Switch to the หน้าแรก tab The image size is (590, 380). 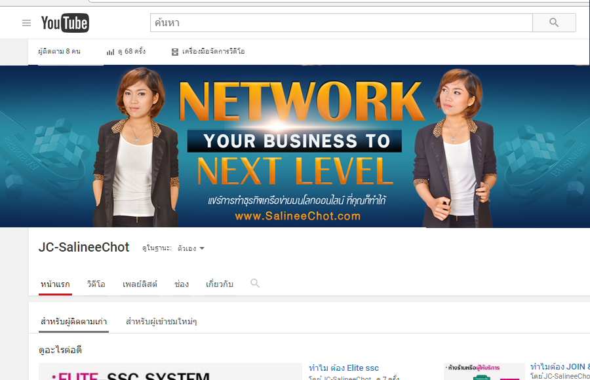(55, 284)
